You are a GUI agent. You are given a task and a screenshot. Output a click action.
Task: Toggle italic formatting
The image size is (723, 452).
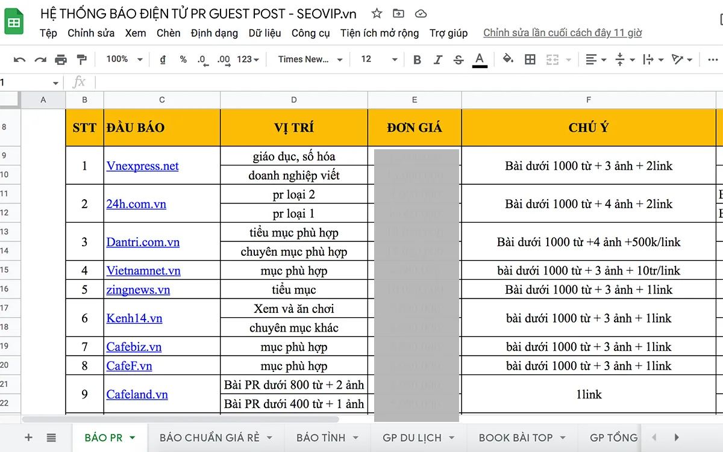coord(438,60)
